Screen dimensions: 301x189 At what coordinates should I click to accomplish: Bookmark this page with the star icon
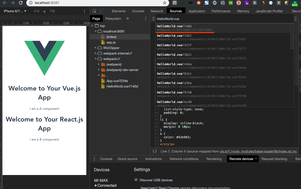pyautogui.click(x=164, y=3)
